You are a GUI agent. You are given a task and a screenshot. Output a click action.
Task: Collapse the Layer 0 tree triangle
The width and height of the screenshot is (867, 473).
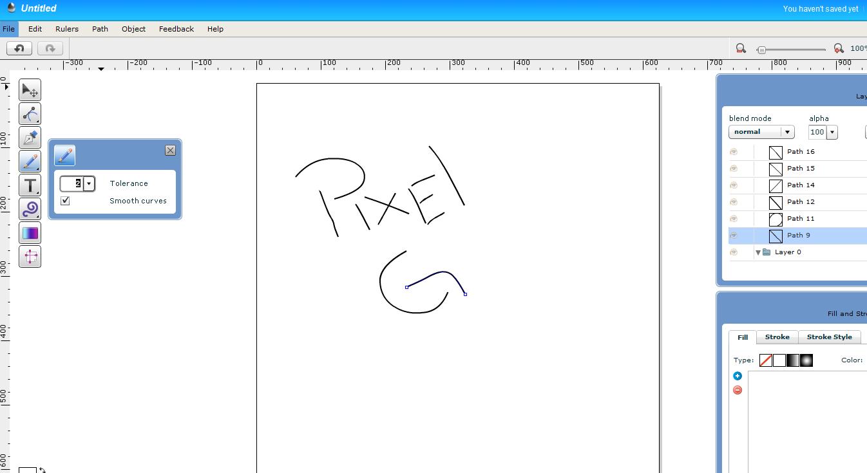click(x=758, y=252)
